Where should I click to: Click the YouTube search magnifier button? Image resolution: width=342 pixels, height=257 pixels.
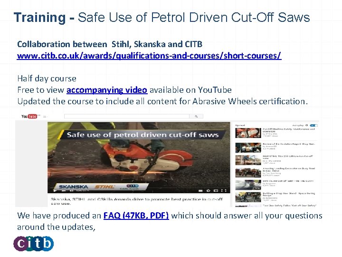pos(196,116)
